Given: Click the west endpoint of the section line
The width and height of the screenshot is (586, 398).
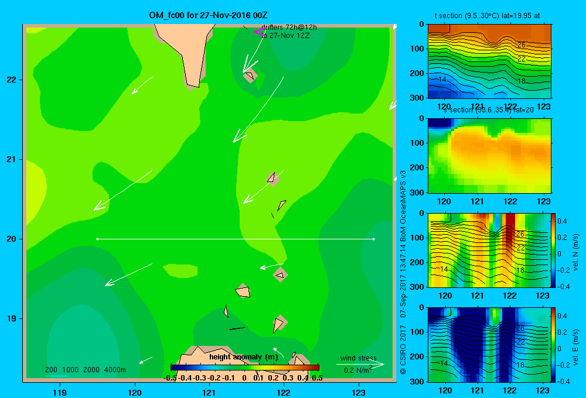Looking at the screenshot, I should [97, 239].
